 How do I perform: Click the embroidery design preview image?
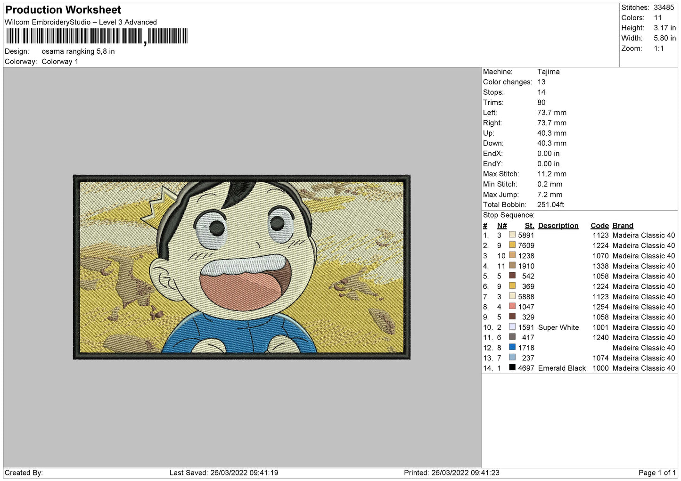242,267
